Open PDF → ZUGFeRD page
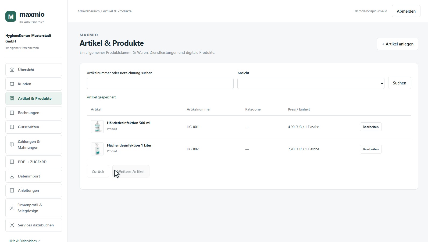This screenshot has width=428, height=242. [34, 162]
